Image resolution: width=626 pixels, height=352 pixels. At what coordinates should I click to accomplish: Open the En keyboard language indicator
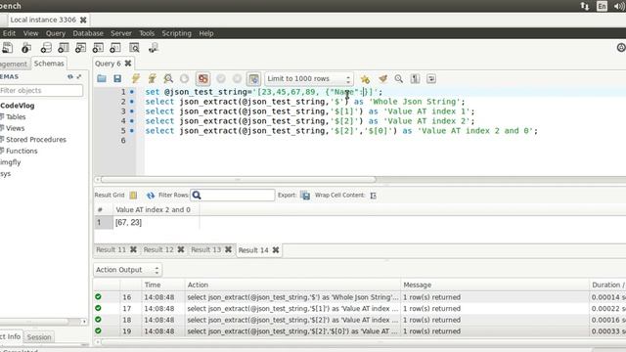(x=603, y=6)
